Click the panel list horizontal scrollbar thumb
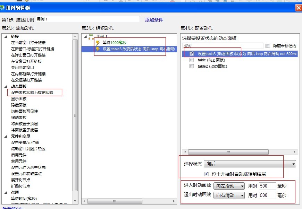302x209 pixels. coord(228,152)
